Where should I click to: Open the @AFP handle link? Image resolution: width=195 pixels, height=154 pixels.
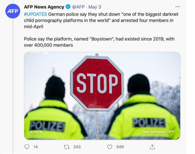pyautogui.click(x=78, y=7)
